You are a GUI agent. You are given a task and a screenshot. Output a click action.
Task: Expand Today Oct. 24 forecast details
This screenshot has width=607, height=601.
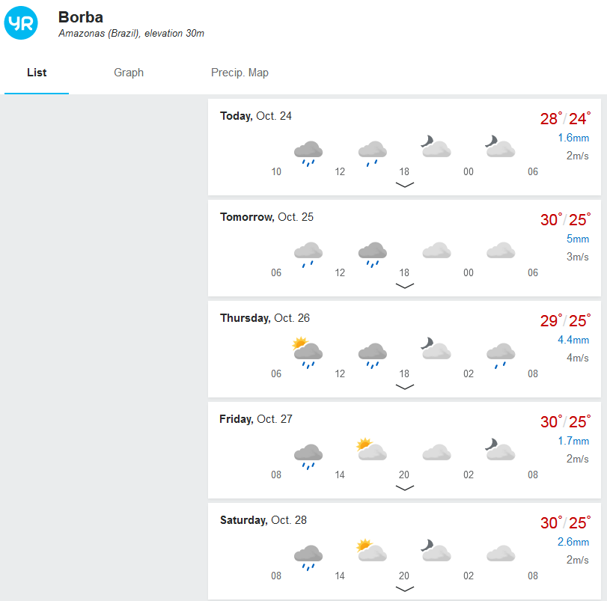click(x=404, y=184)
